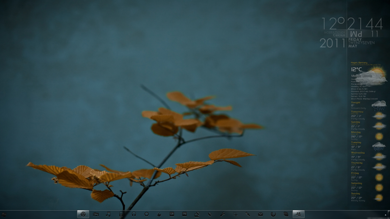
Task: Click the "Celcius" unit label
Action: (x=339, y=35)
